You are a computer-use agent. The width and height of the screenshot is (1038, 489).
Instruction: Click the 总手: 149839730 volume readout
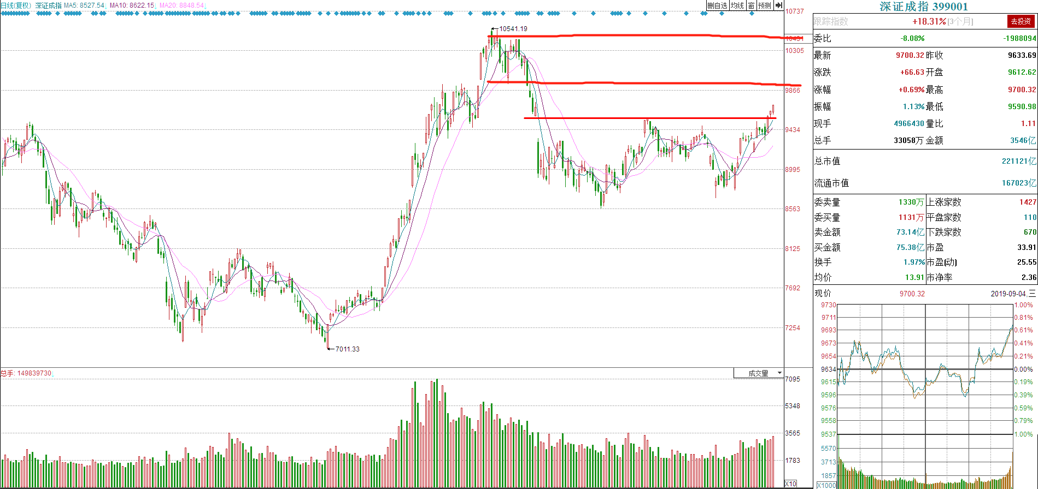26,373
